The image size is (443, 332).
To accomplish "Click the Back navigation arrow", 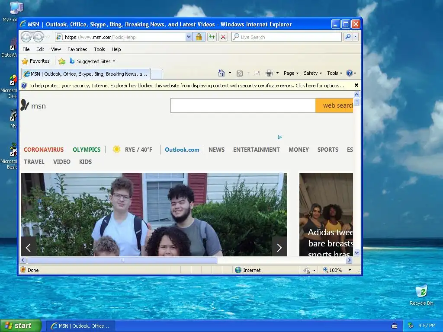I will [x=26, y=37].
